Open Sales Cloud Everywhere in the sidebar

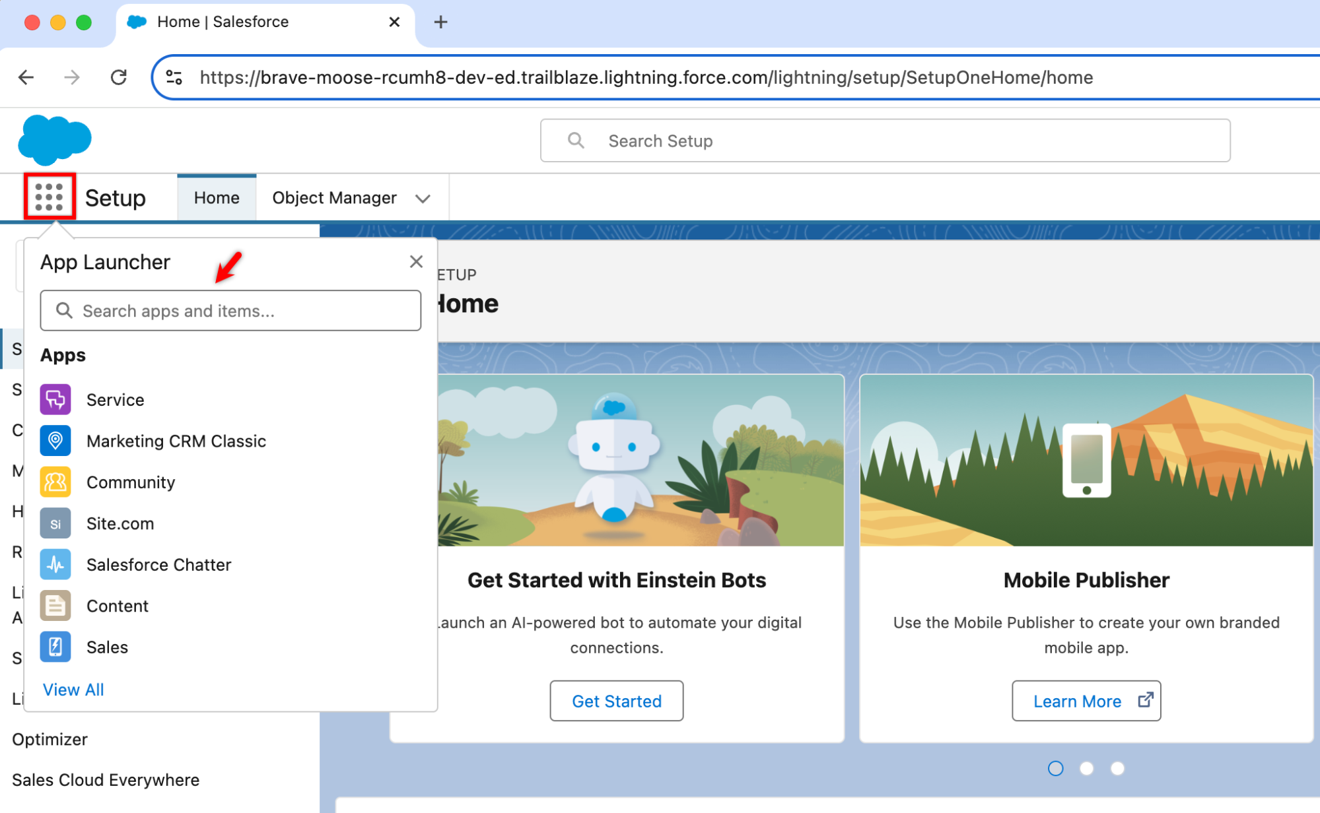point(106,779)
